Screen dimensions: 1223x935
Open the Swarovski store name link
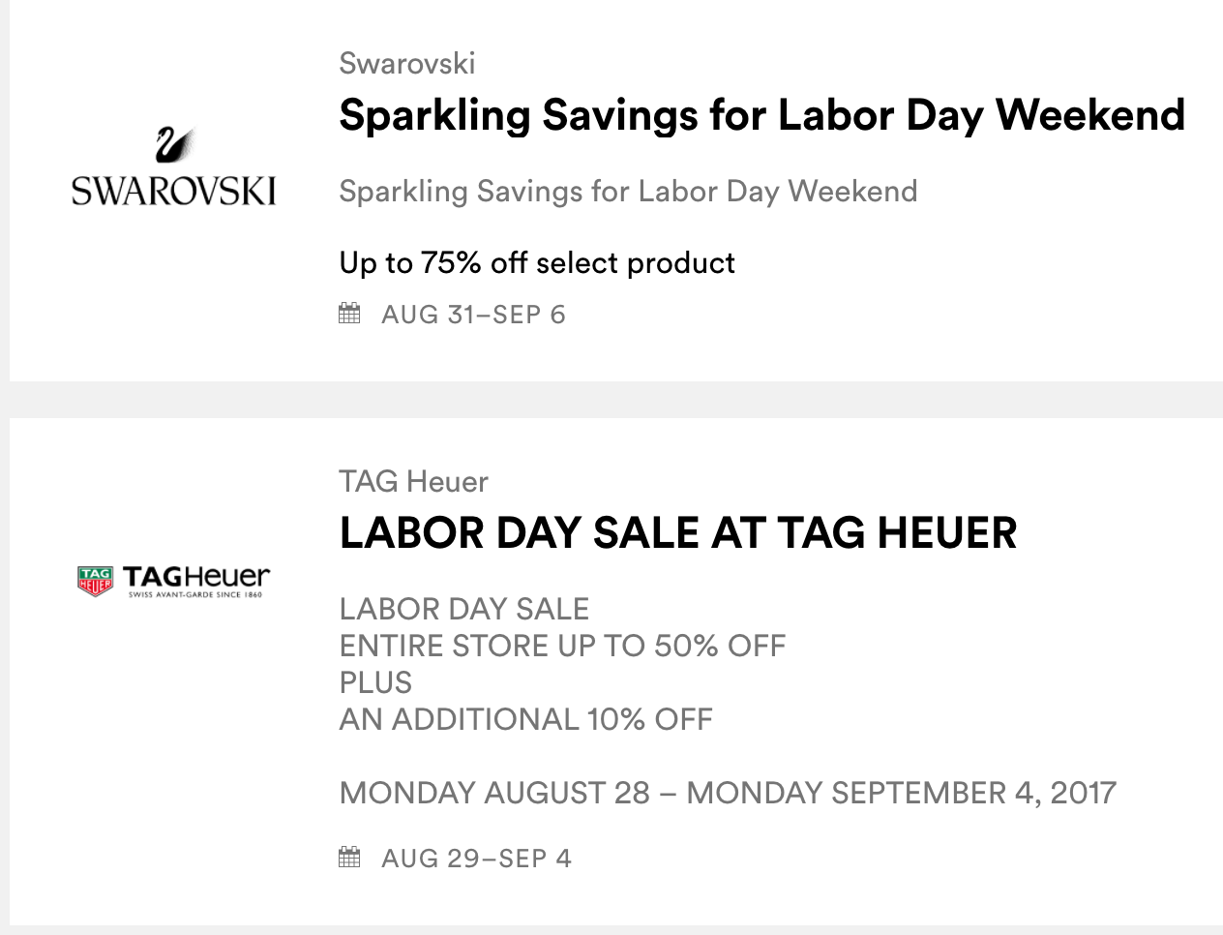coord(407,64)
